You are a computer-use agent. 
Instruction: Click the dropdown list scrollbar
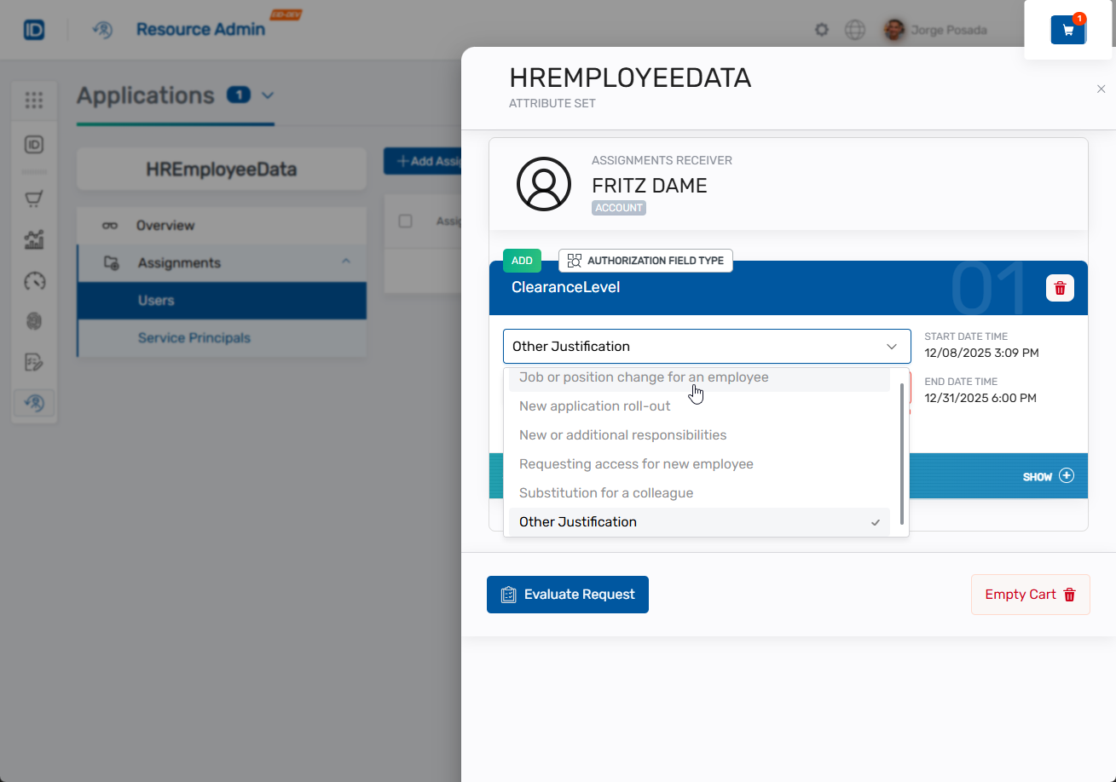902,443
